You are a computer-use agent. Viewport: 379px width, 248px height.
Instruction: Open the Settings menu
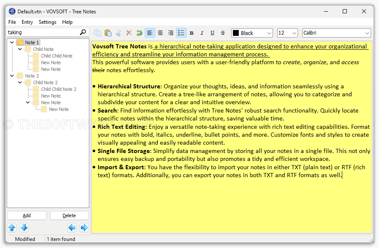pos(48,22)
